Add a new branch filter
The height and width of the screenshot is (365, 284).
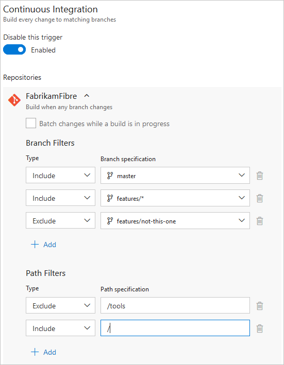coord(44,245)
